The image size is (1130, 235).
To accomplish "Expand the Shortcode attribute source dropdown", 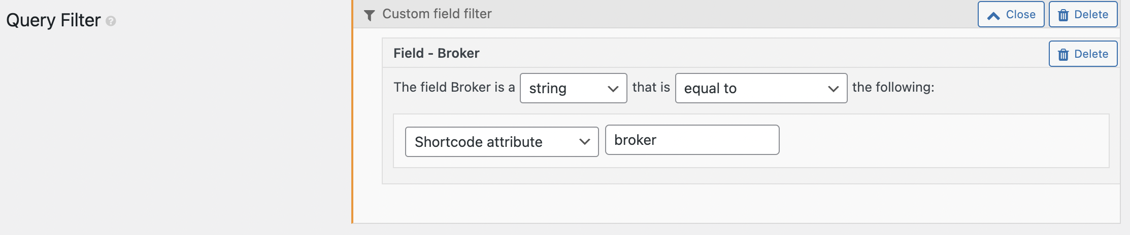I will (x=501, y=142).
